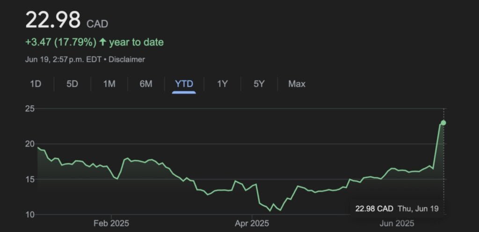Click the CAD currency label beside price
This screenshot has height=232, width=479.
97,23
